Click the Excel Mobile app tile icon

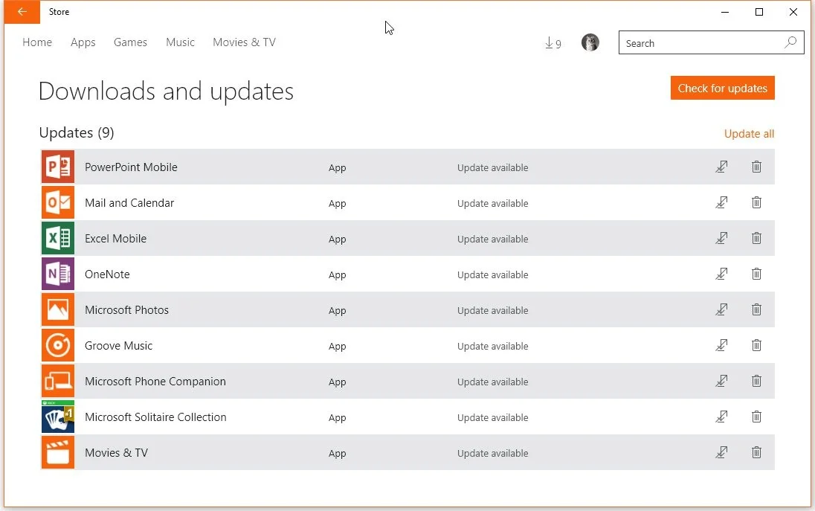pos(57,238)
